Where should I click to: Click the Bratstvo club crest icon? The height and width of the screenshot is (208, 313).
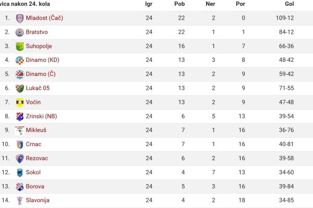pos(20,32)
